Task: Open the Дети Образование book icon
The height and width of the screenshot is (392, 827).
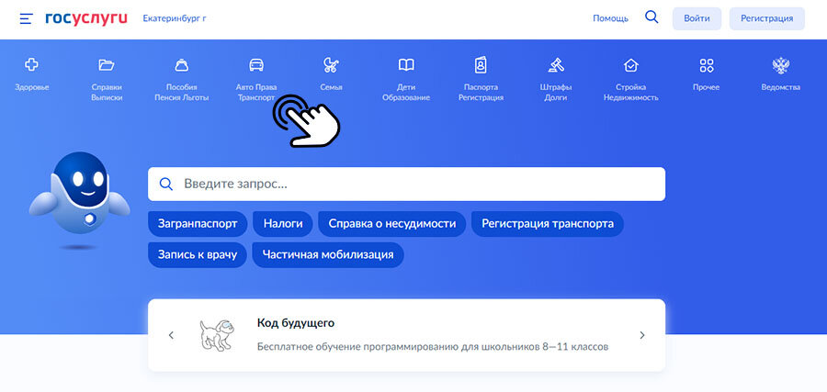Action: [406, 65]
